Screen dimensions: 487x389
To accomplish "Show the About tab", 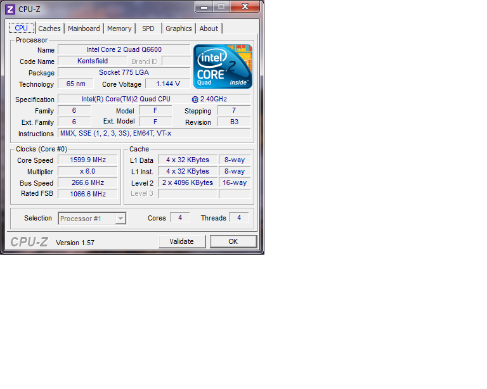I will coord(209,29).
